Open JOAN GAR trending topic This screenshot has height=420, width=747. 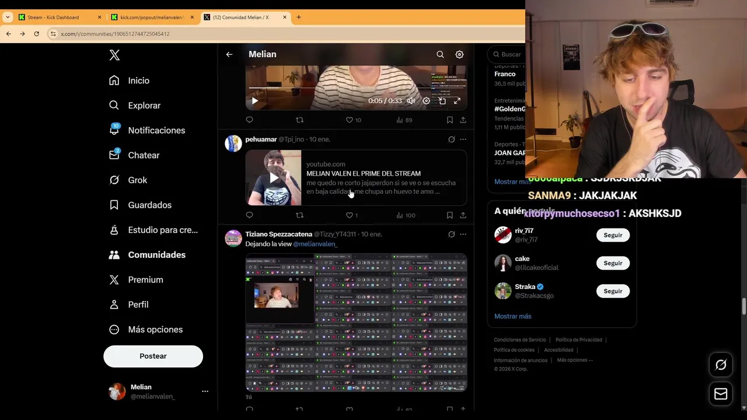[x=509, y=153]
